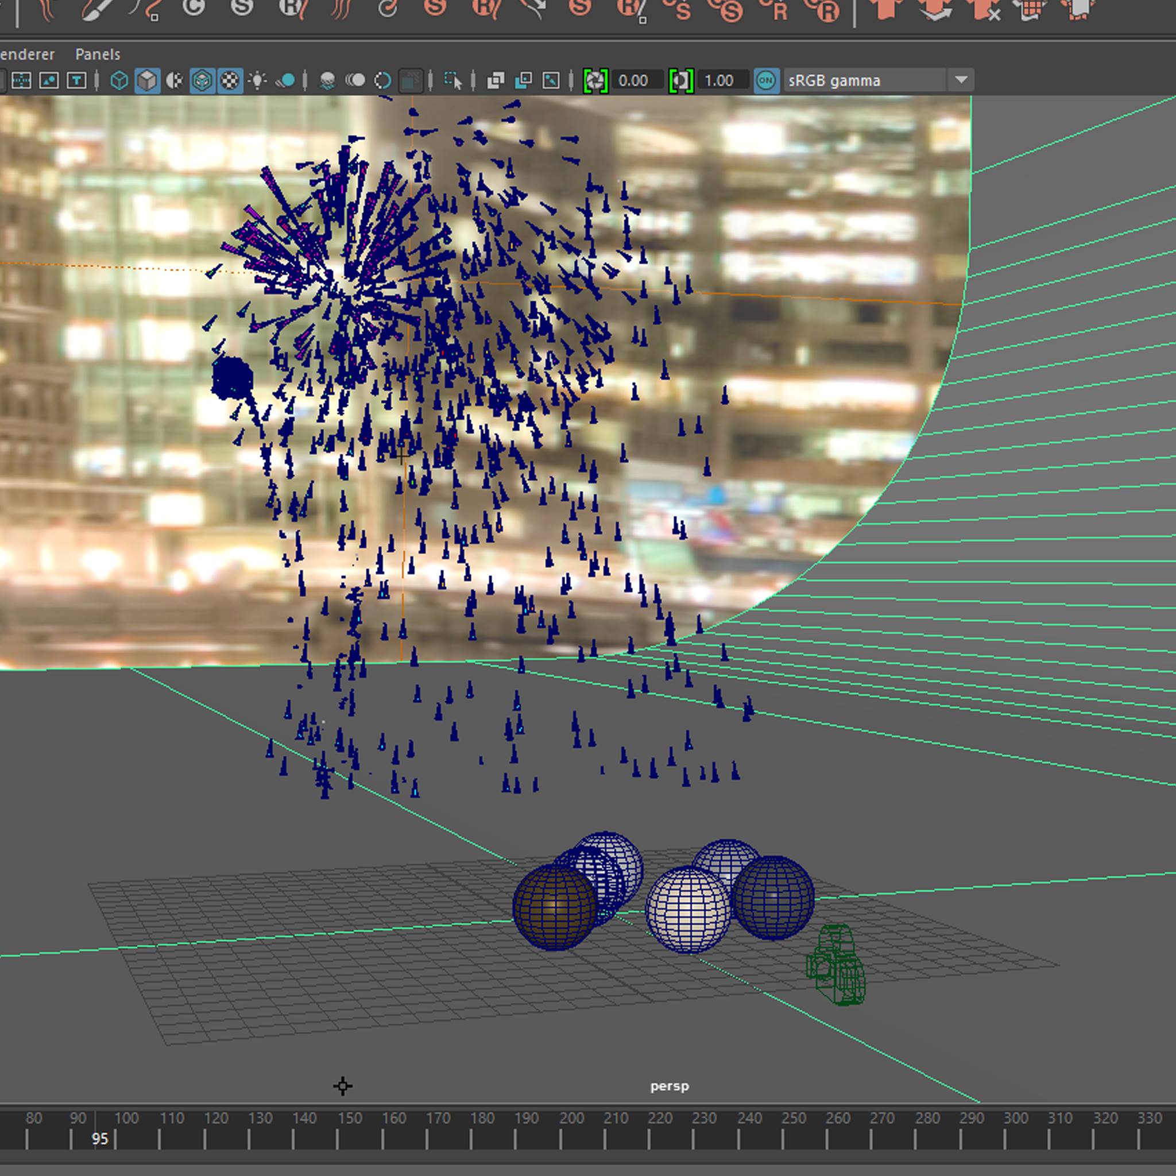Toggle wireframe on shaded icon

pyautogui.click(x=202, y=80)
